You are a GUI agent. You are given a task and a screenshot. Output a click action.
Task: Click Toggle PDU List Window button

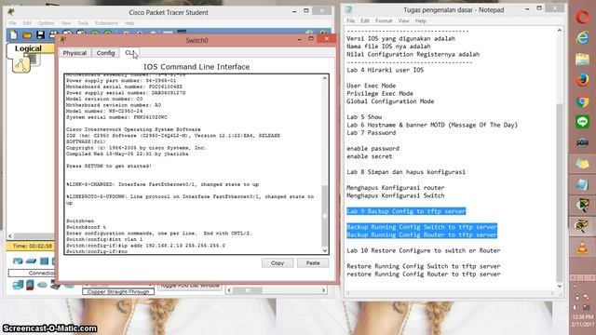190,286
